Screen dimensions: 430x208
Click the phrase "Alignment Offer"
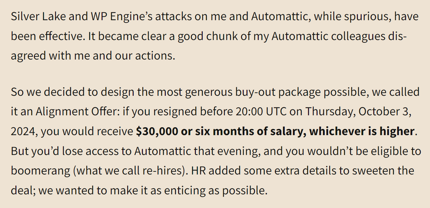(x=78, y=112)
